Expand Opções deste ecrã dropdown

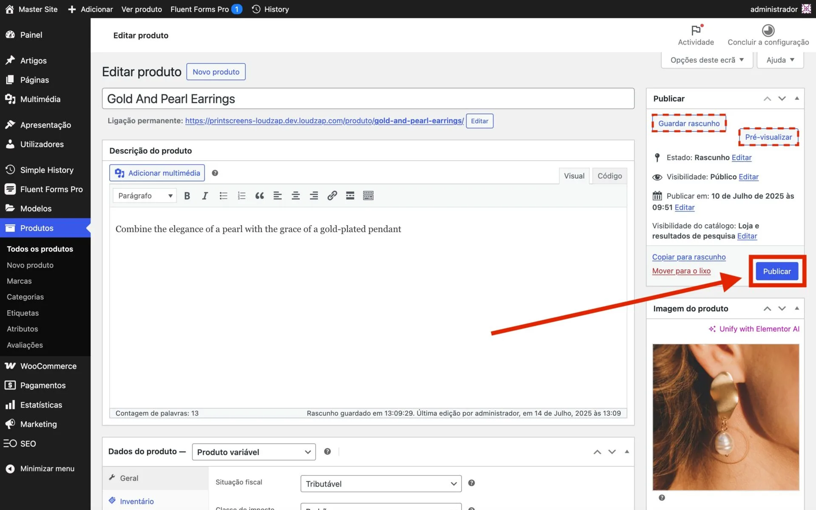707,60
